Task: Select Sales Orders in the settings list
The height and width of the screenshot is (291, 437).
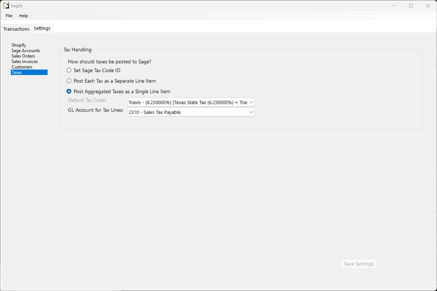Action: click(23, 56)
